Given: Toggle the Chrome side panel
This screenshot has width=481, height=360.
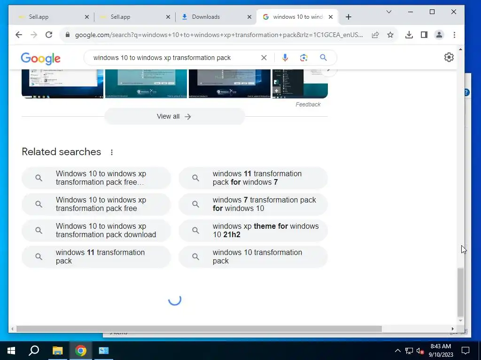Looking at the screenshot, I should click(x=424, y=35).
